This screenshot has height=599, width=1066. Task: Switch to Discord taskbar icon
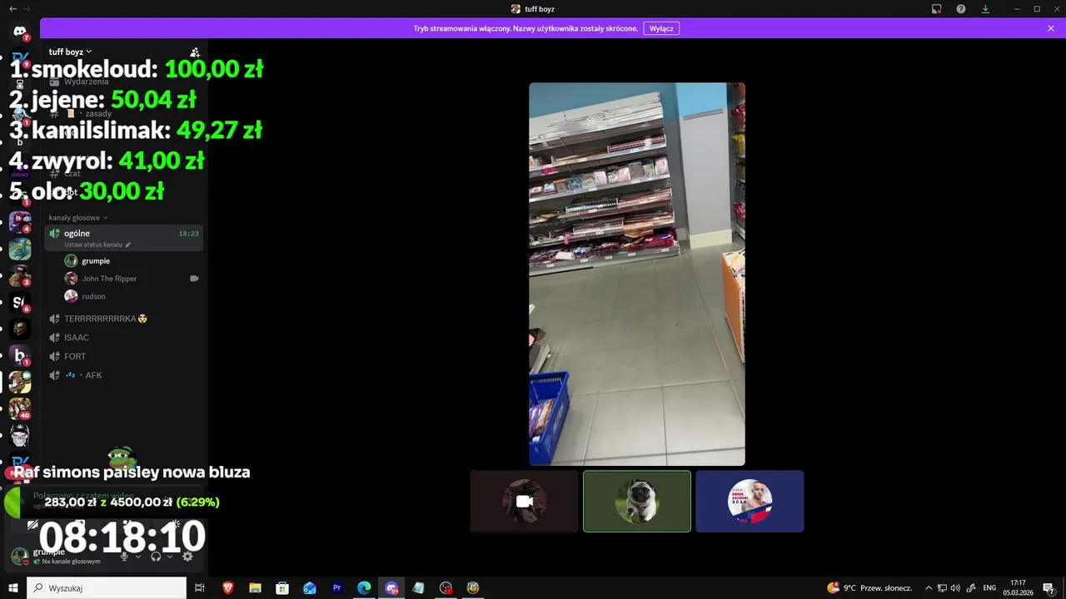coord(391,588)
